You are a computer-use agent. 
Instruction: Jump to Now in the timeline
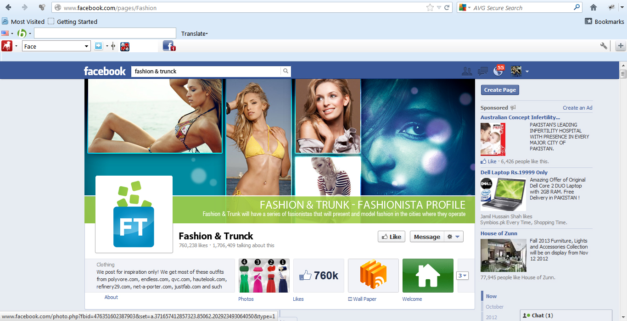point(491,296)
